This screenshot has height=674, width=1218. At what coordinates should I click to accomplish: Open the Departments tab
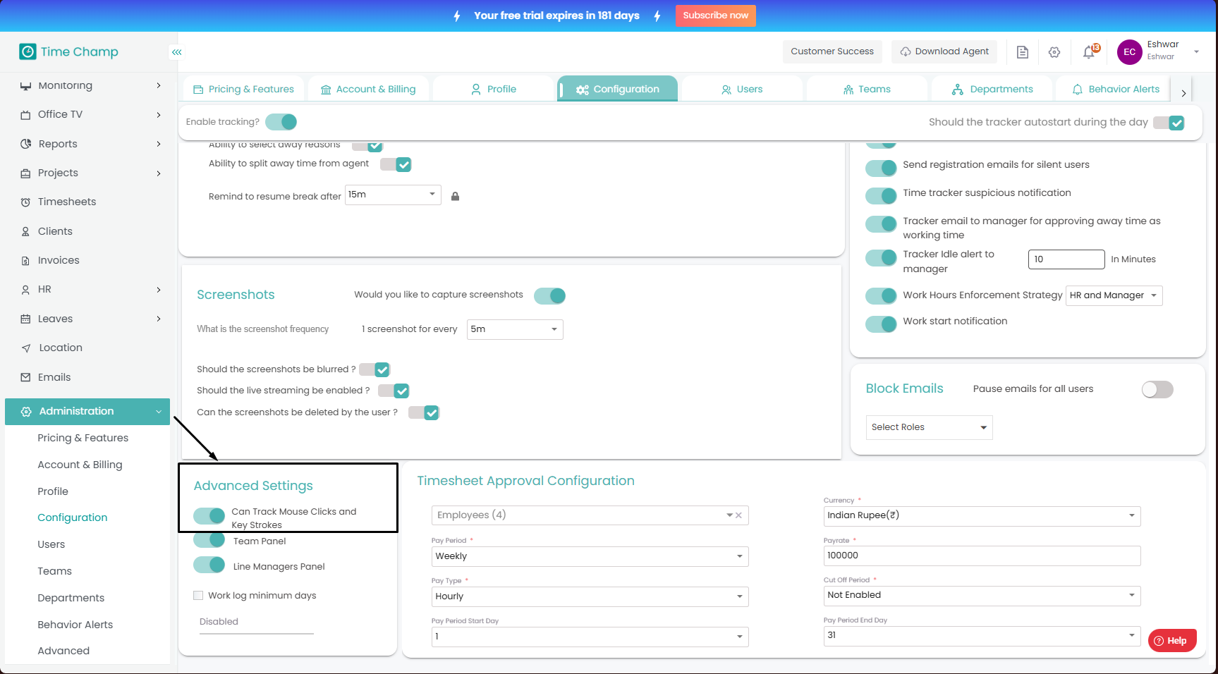[x=992, y=90]
